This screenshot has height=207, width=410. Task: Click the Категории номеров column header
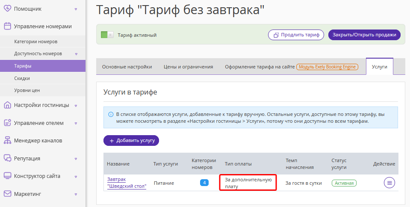(x=204, y=164)
